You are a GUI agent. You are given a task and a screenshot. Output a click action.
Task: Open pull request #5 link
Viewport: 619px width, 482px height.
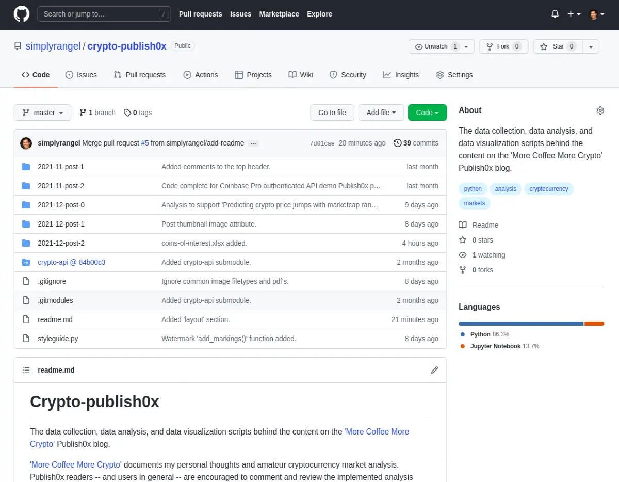pyautogui.click(x=145, y=143)
